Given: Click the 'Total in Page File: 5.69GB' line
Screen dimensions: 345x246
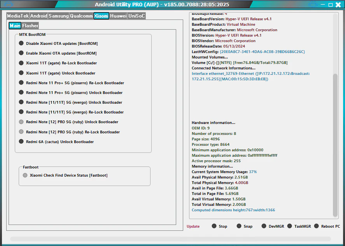Looking at the screenshot, I should 215,193.
